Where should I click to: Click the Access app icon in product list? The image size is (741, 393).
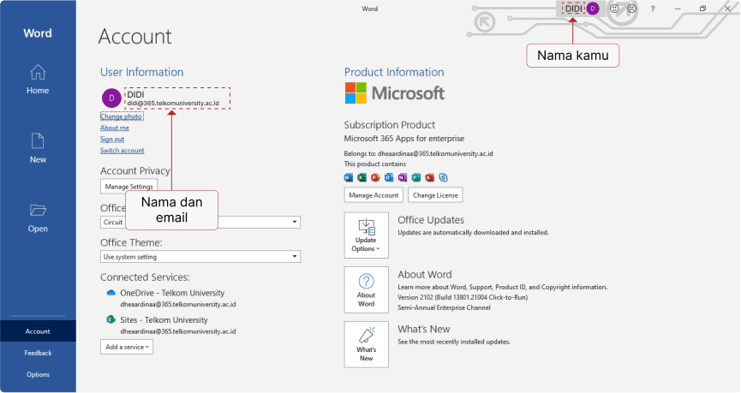[x=429, y=177]
